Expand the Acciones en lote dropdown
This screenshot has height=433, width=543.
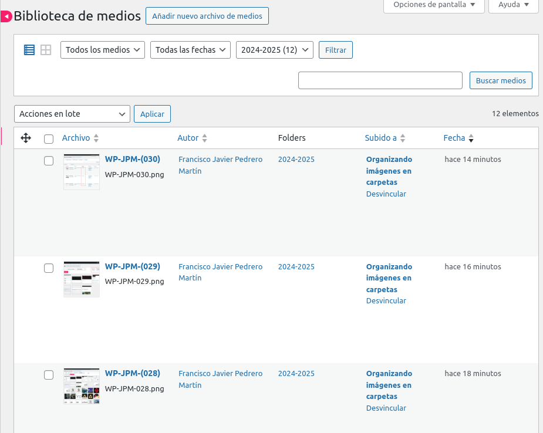coord(72,114)
